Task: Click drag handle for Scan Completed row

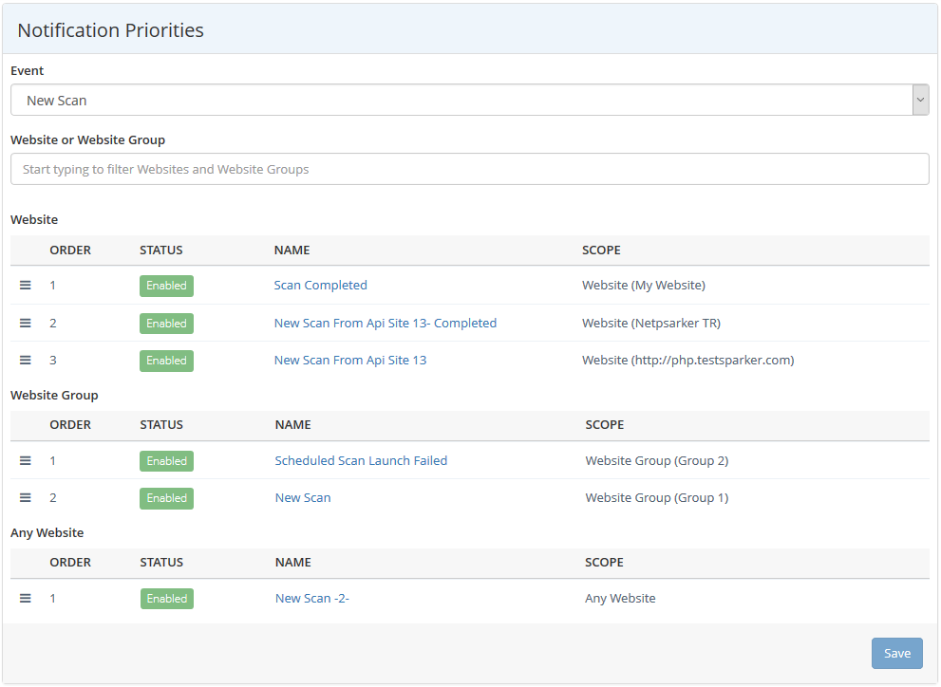Action: pyautogui.click(x=26, y=286)
